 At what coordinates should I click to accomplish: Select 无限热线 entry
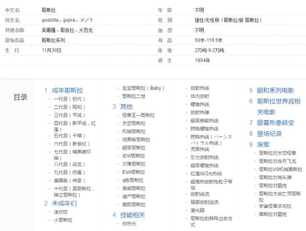[200, 149]
